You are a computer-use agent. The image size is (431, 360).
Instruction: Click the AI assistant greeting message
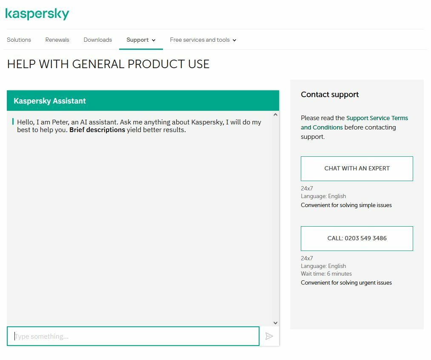pyautogui.click(x=139, y=126)
